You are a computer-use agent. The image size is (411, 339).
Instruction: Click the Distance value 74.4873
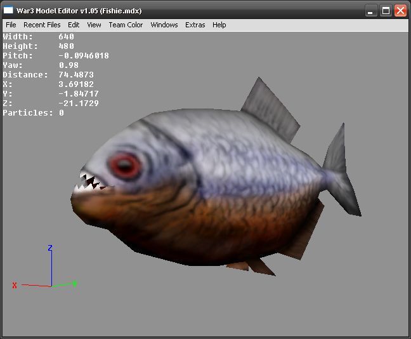point(76,75)
